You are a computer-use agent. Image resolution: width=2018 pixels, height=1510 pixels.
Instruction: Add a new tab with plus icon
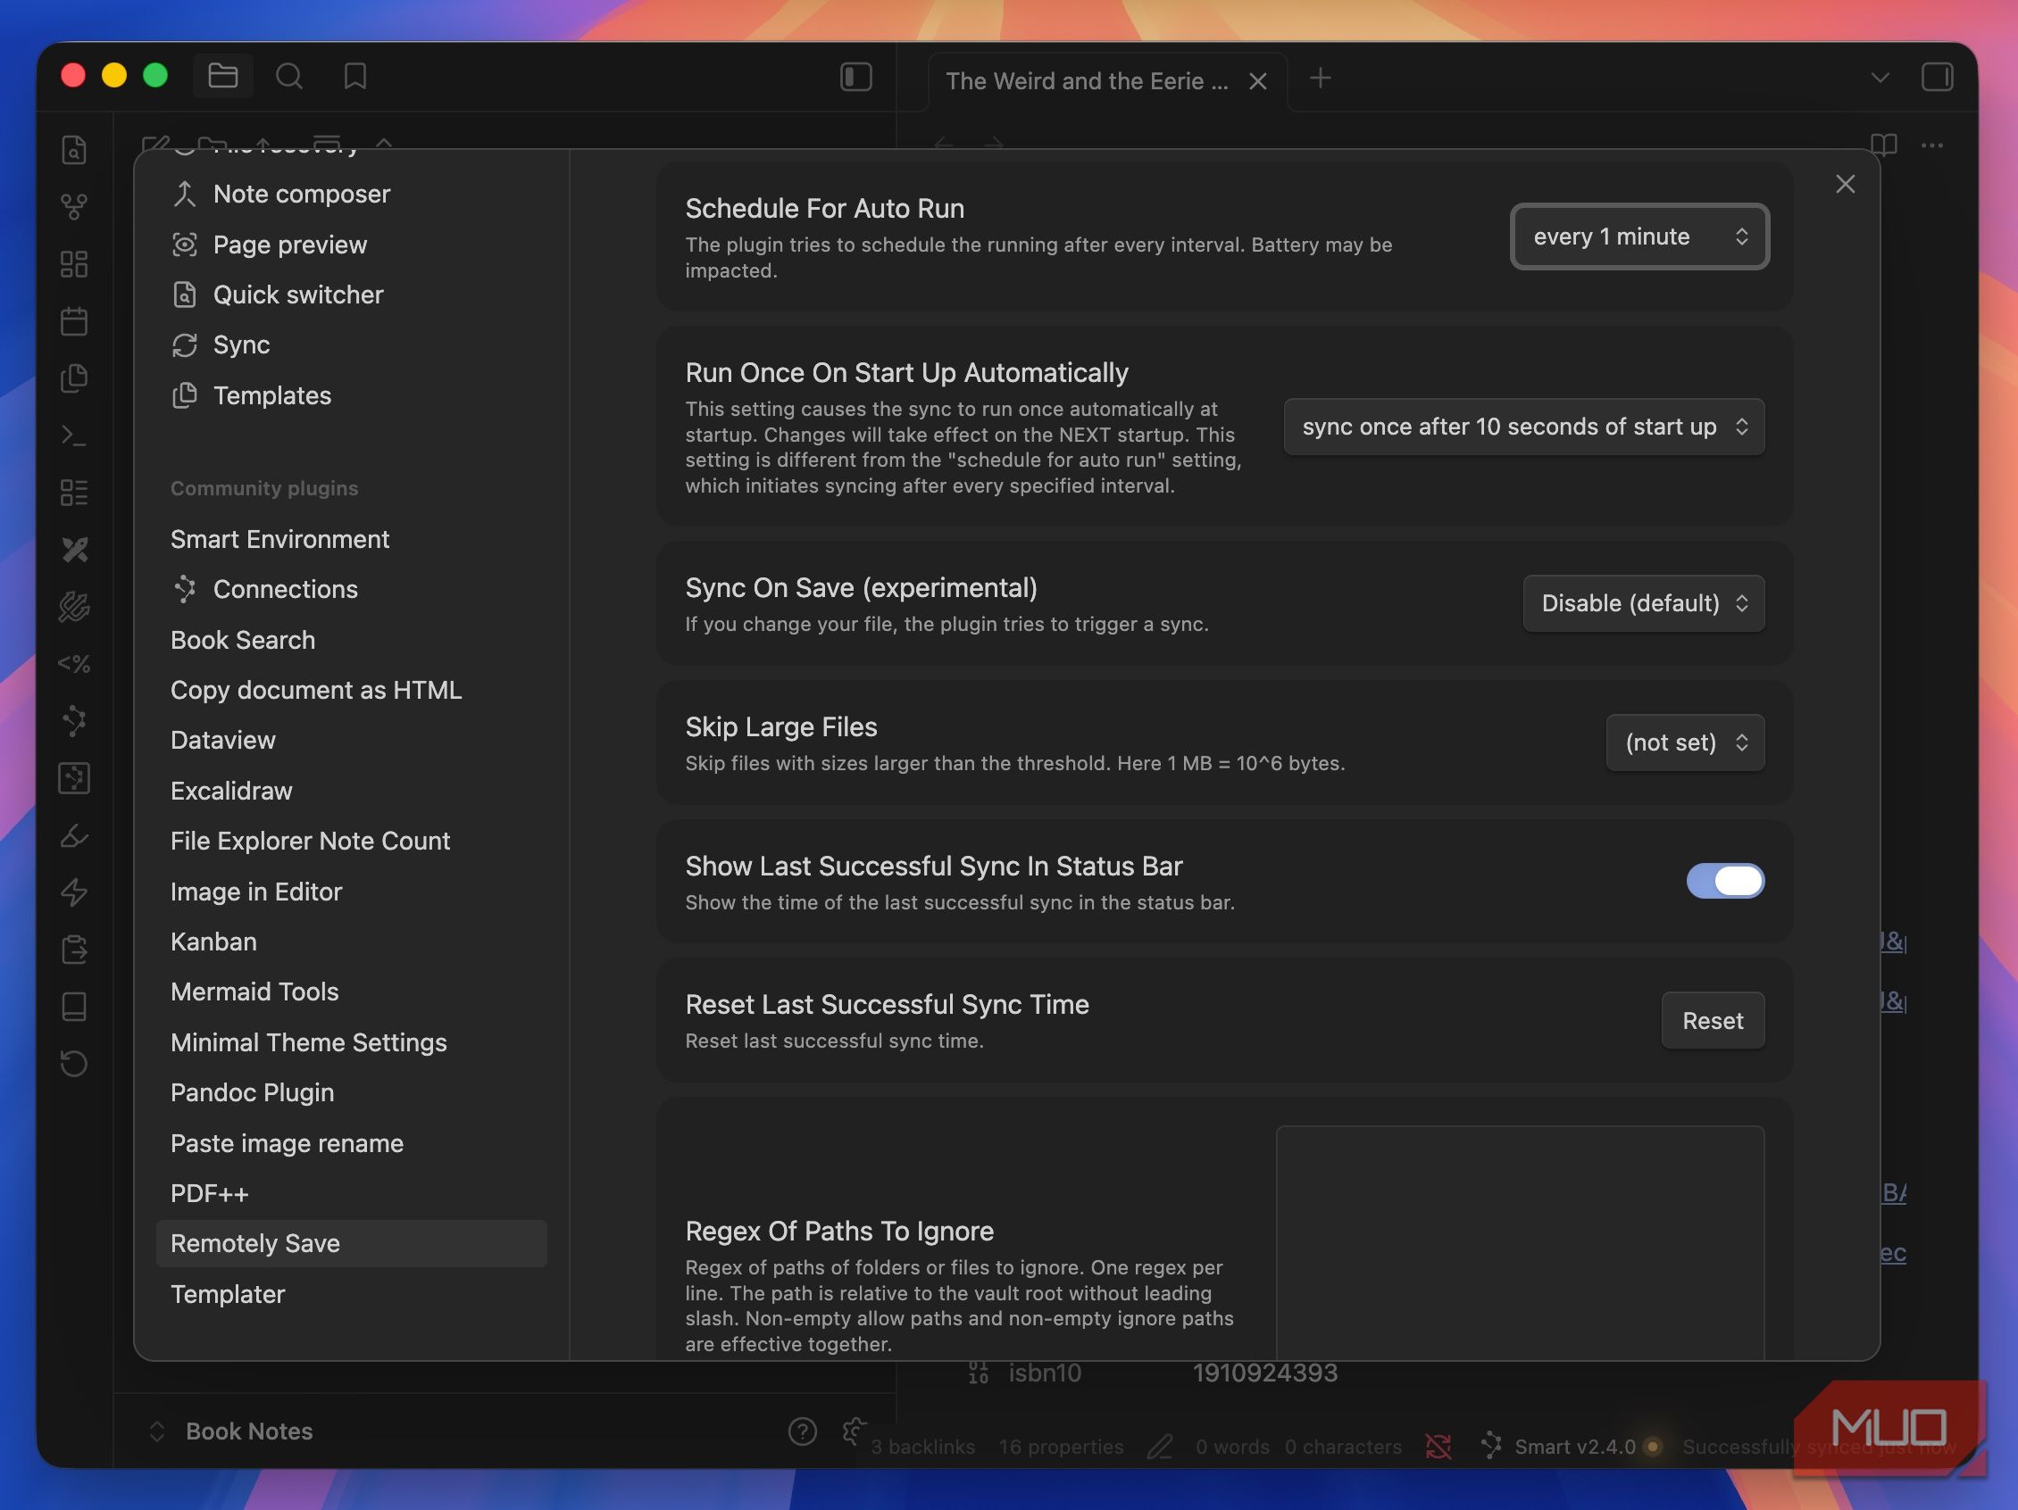point(1319,79)
